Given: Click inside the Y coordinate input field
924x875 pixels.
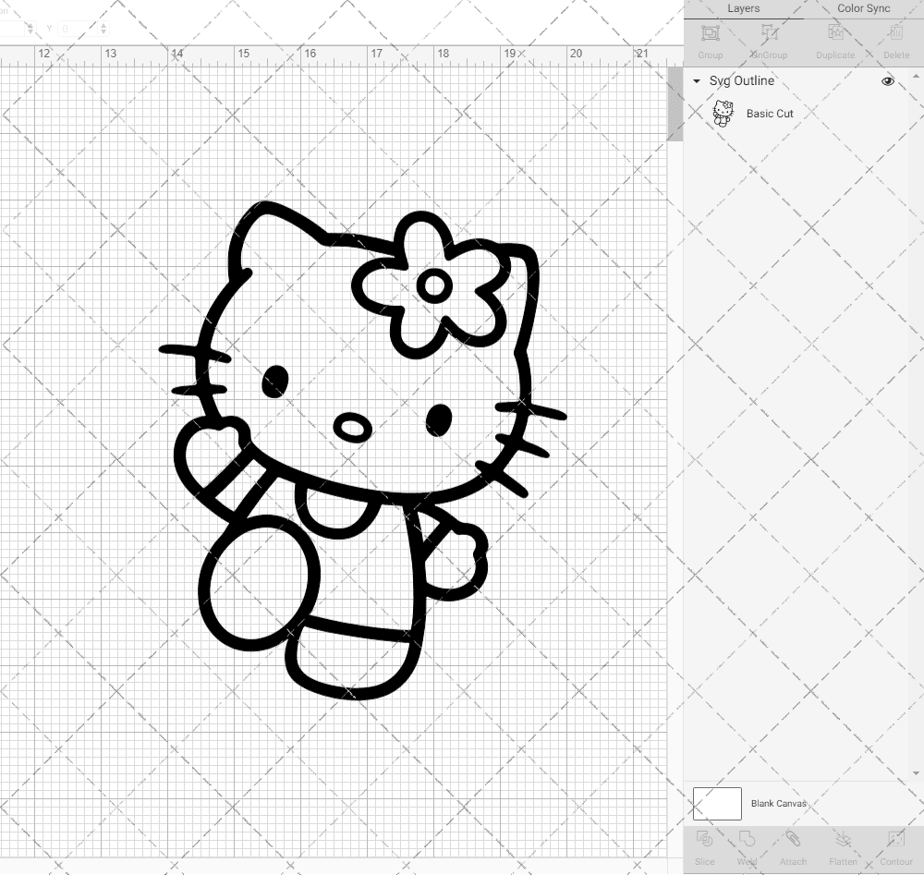Looking at the screenshot, I should tap(77, 29).
